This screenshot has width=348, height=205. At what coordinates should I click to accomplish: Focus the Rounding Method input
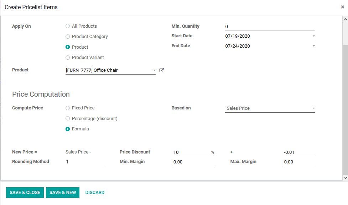click(84, 162)
